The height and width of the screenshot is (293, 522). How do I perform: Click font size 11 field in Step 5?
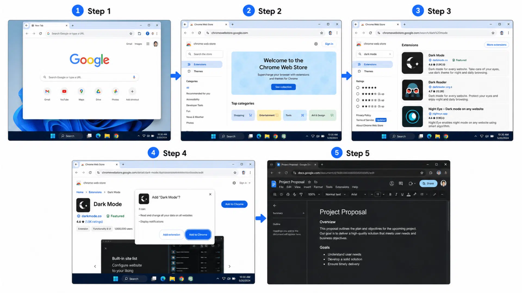click(378, 195)
